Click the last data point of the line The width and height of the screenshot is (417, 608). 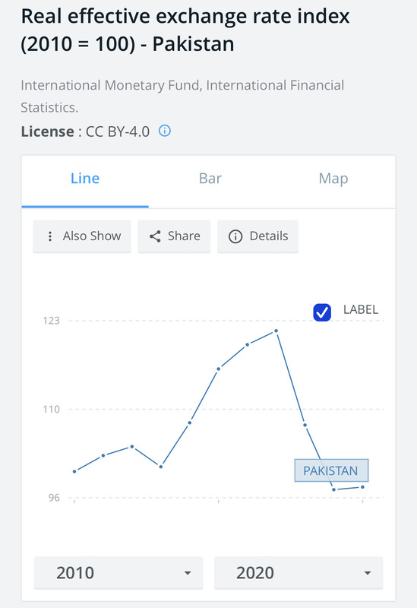click(363, 487)
